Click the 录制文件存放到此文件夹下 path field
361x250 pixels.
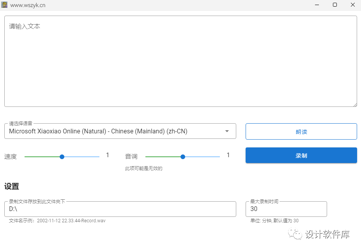tap(120, 209)
